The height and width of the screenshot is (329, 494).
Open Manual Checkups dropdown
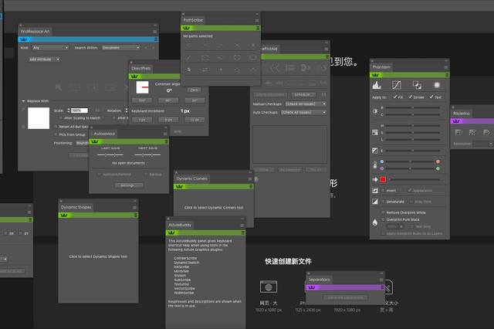pyautogui.click(x=306, y=103)
